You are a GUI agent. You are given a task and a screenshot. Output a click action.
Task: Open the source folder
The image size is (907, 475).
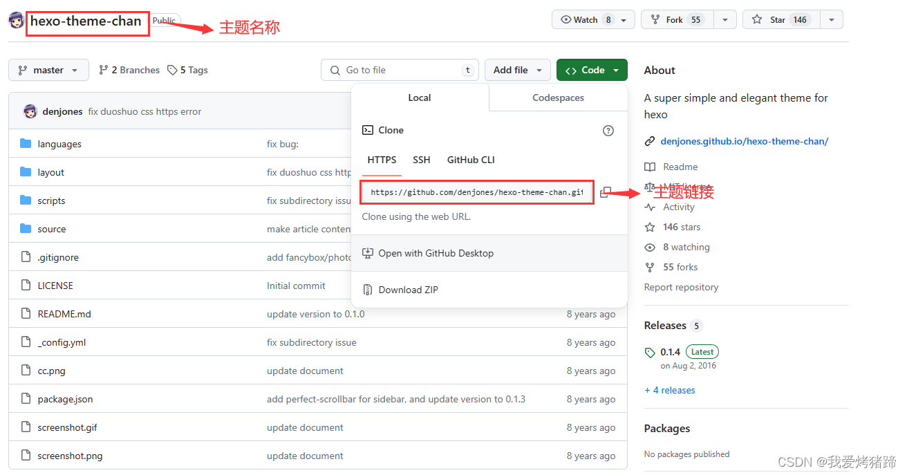coord(52,229)
